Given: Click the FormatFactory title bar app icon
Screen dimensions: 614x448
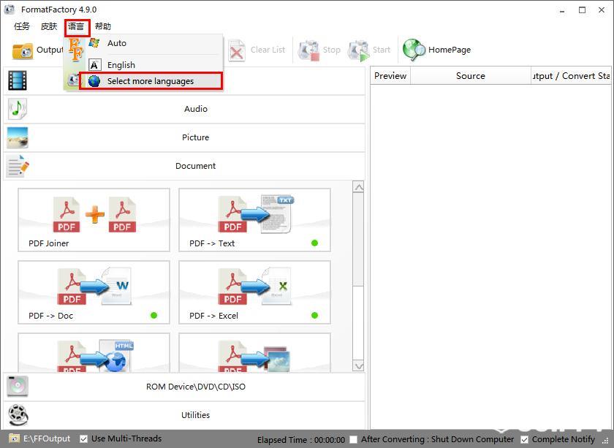Looking at the screenshot, I should 10,9.
